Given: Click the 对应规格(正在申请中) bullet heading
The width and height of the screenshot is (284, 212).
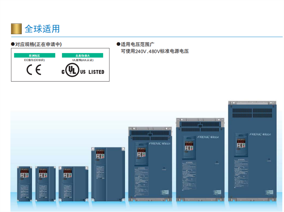Looking at the screenshot, I should click(x=37, y=44).
